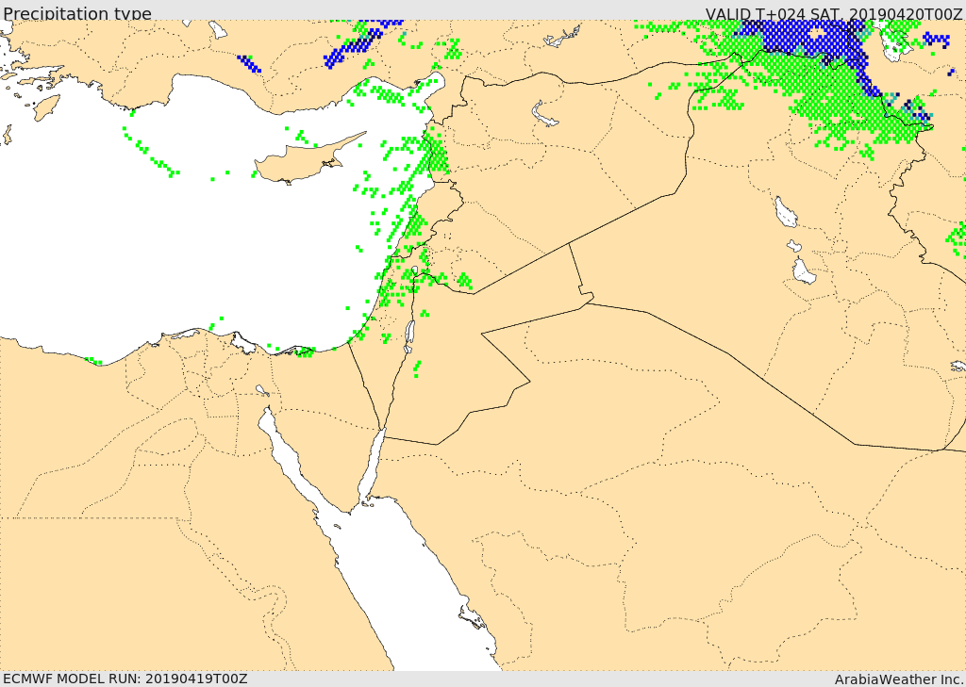Click the 'Precipitation type' title text
The width and height of the screenshot is (966, 687).
[x=77, y=13]
